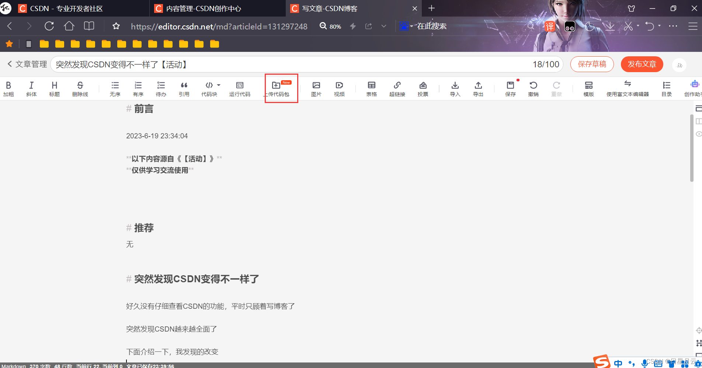Open a new browser tab
702x368 pixels.
click(431, 8)
